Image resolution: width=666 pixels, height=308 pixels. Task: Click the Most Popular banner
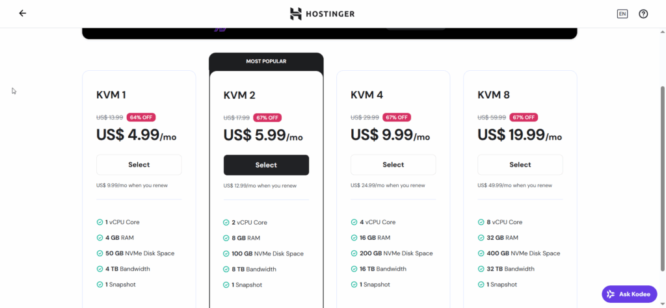click(x=266, y=62)
